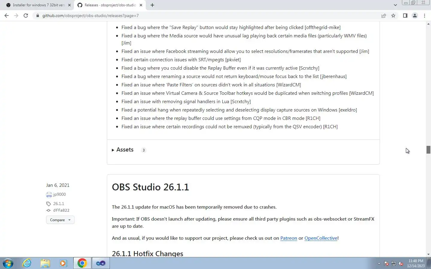Open commit dffa822 link
The height and width of the screenshot is (269, 431).
tap(61, 210)
